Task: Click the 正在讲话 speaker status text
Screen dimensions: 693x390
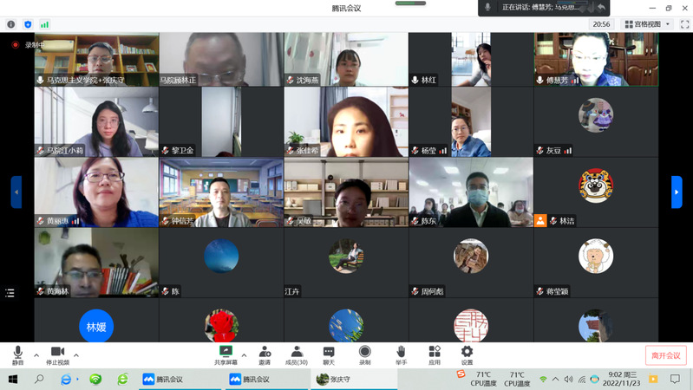Action: tap(540, 7)
